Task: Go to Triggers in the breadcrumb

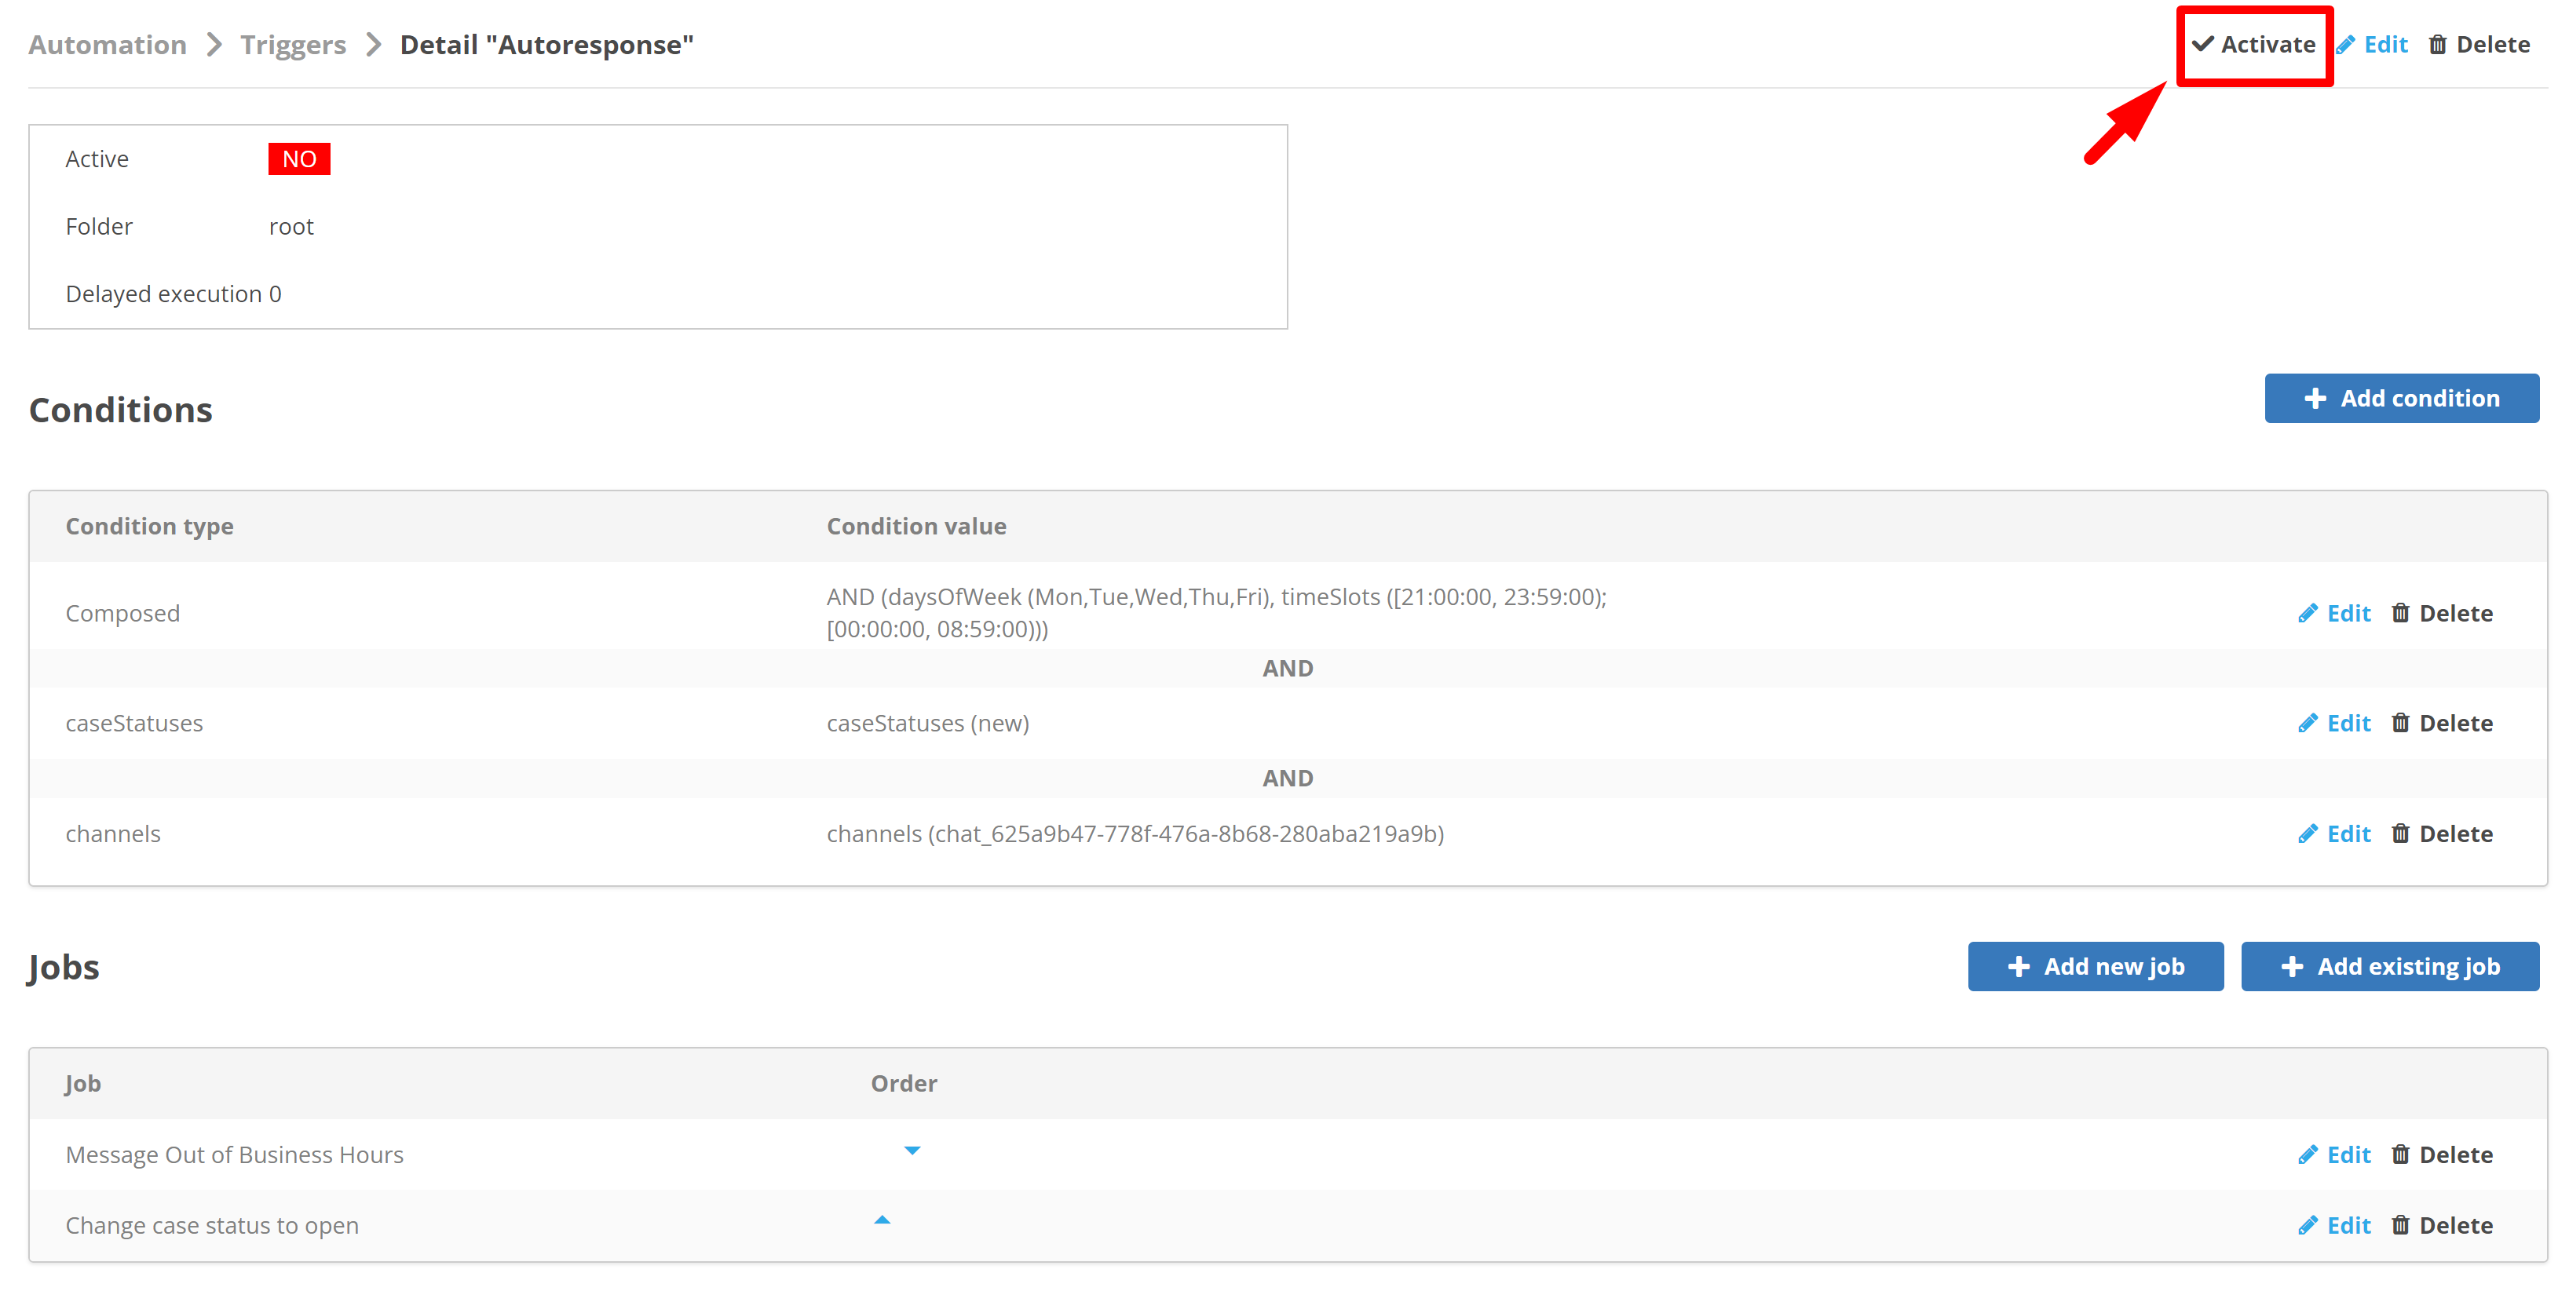Action: [293, 45]
